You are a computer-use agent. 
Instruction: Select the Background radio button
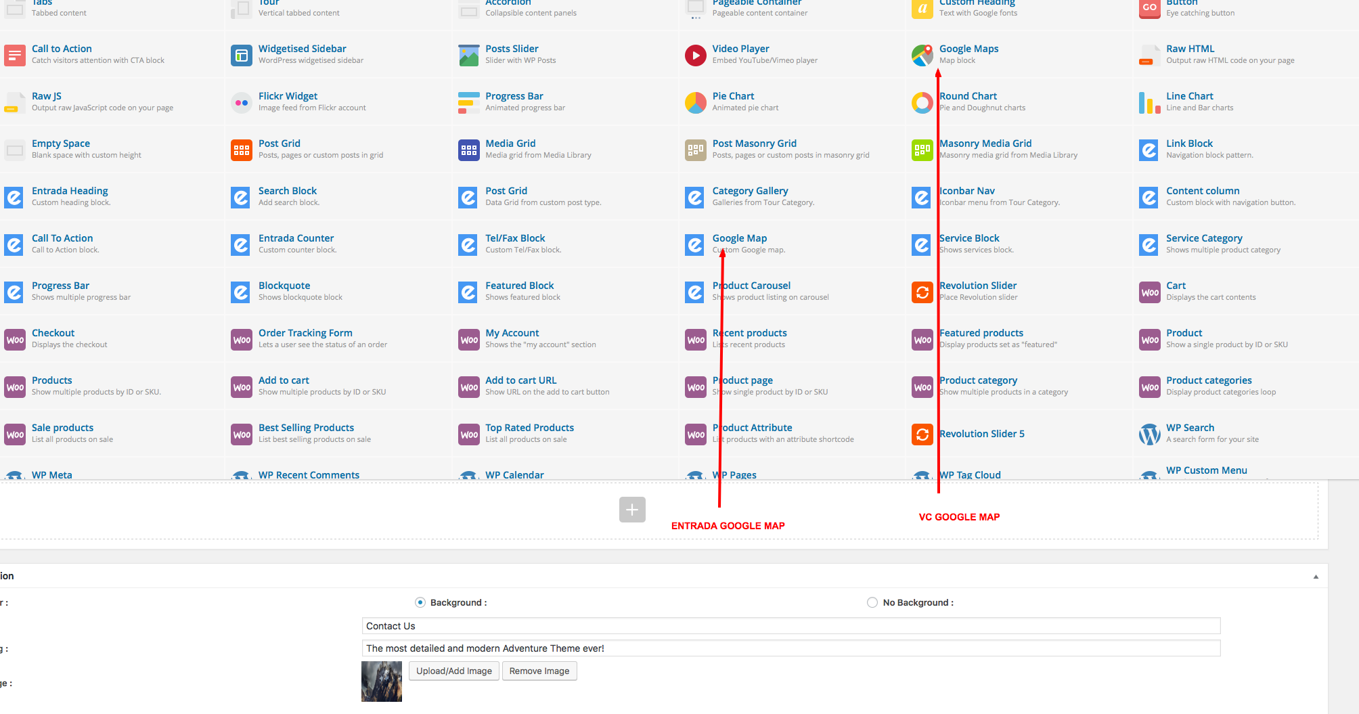420,602
